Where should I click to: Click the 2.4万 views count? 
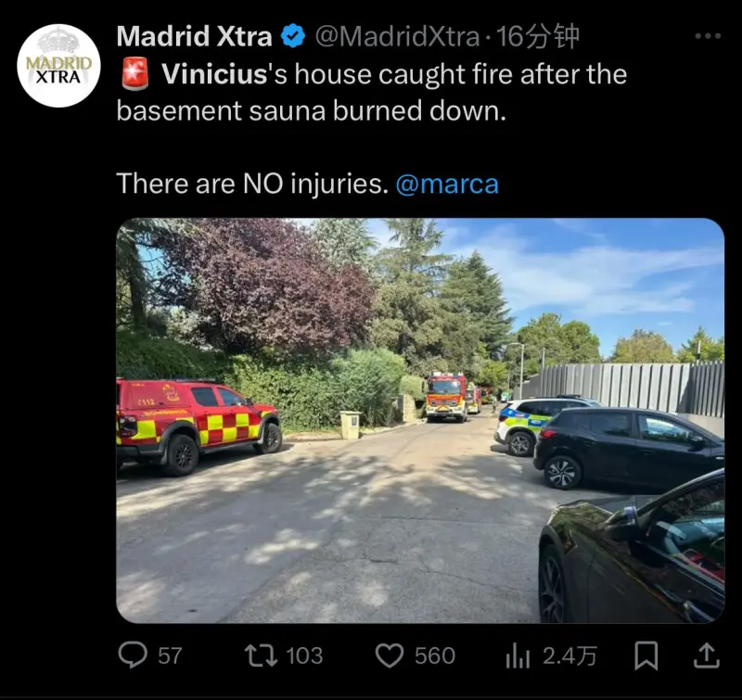tap(569, 656)
